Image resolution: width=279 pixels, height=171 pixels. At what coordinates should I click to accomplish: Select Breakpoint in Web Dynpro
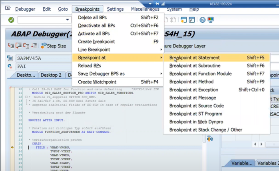click(x=217, y=122)
